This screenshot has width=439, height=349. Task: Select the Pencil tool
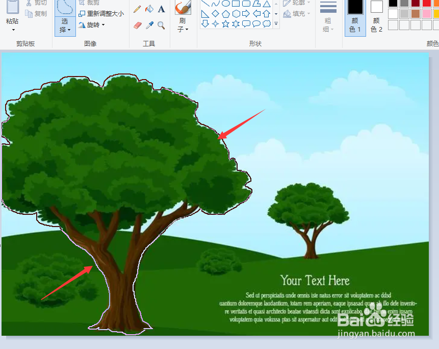click(137, 9)
